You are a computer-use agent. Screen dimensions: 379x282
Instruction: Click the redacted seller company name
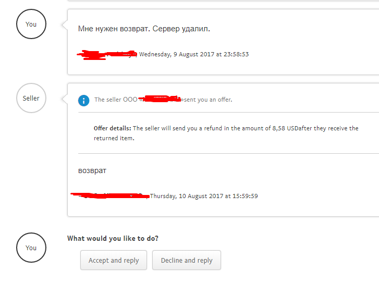[160, 99]
